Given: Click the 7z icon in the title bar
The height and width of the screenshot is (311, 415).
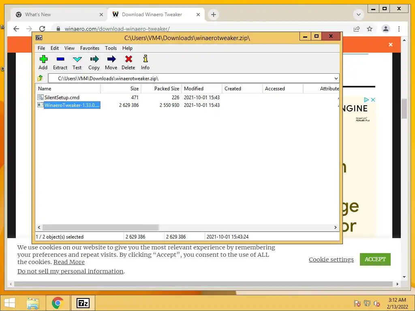Looking at the screenshot, I should click(x=39, y=38).
